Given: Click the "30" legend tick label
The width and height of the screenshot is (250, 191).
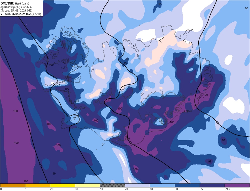Looking at the screenshot, I should pyautogui.click(x=76, y=189).
